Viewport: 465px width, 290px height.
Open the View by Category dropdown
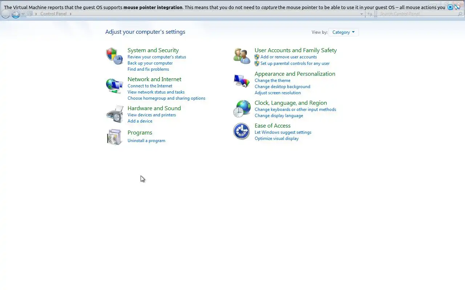tap(343, 32)
